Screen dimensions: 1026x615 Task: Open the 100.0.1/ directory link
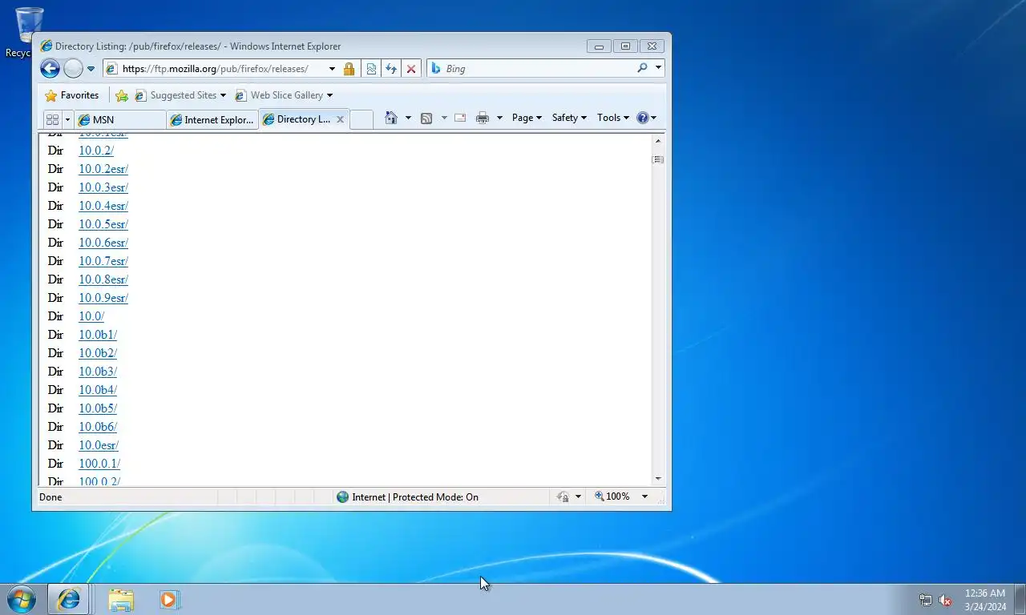tap(99, 464)
